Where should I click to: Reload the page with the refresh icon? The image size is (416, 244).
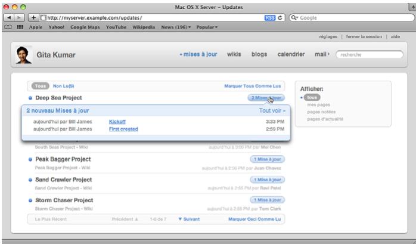pos(280,18)
